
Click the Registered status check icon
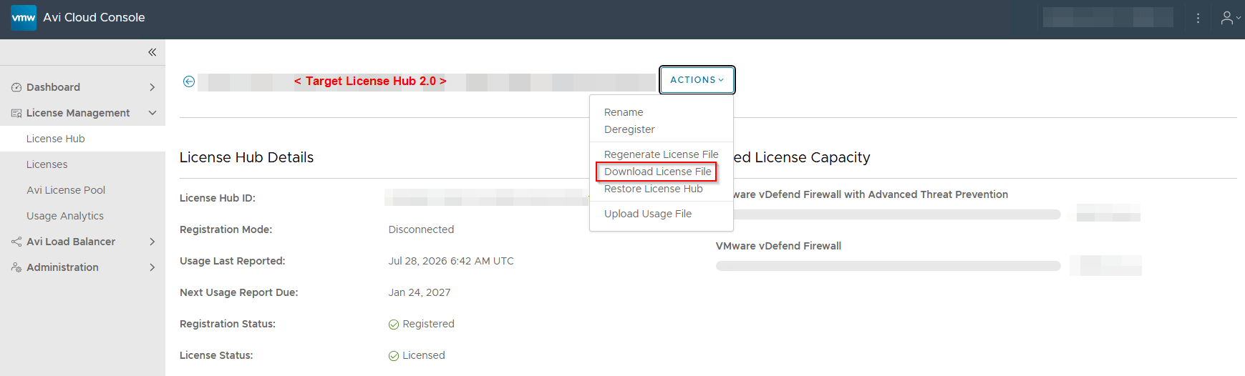[x=394, y=325]
